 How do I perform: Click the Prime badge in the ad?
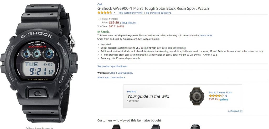(x=223, y=99)
